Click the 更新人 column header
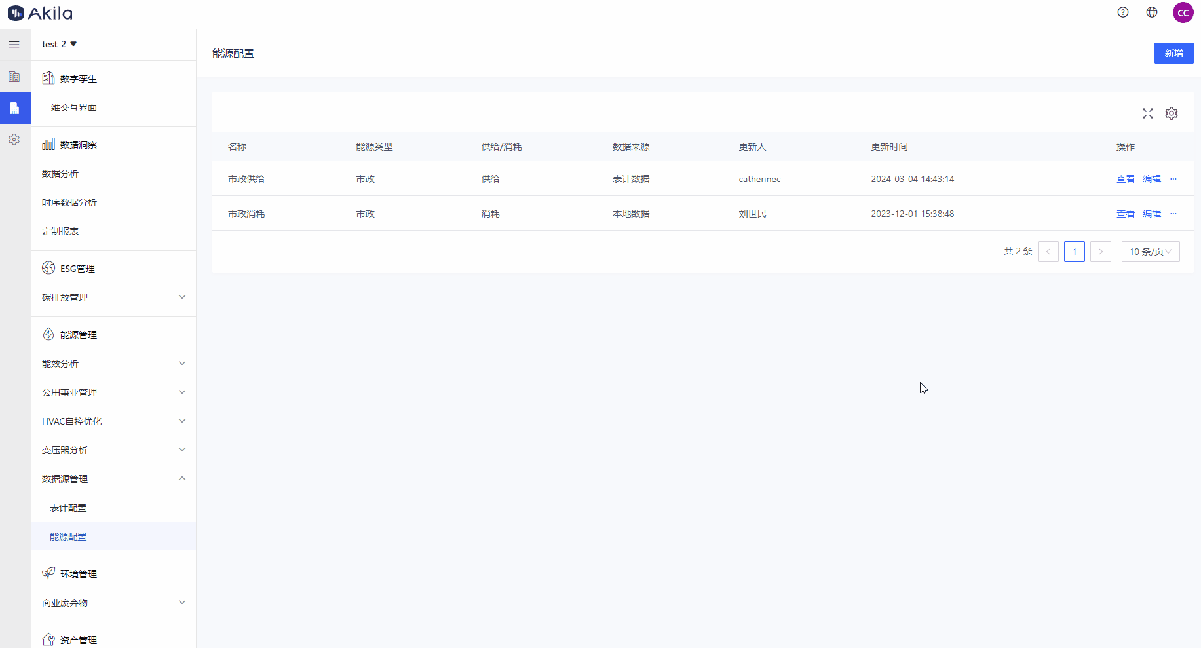 (752, 147)
